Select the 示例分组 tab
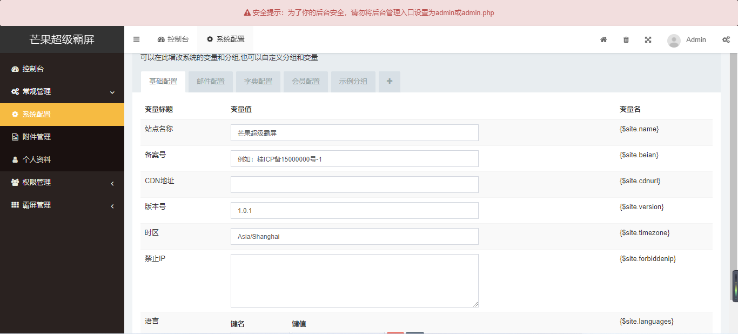This screenshot has height=334, width=738. pos(353,82)
